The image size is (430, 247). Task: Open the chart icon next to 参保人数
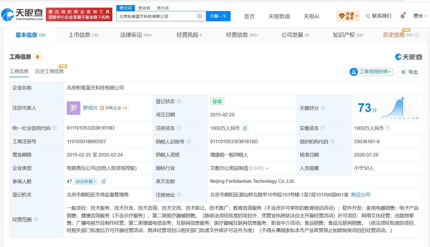(103, 181)
